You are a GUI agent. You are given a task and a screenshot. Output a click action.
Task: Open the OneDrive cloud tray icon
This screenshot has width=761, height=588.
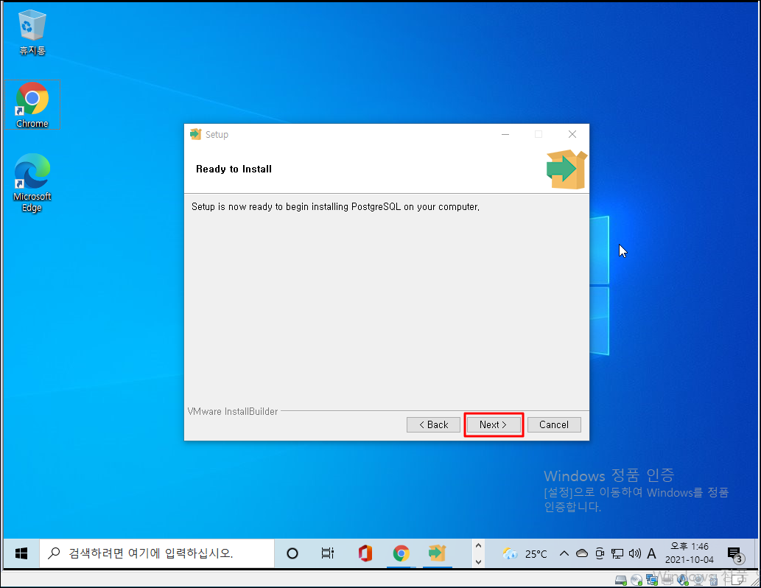tap(582, 553)
